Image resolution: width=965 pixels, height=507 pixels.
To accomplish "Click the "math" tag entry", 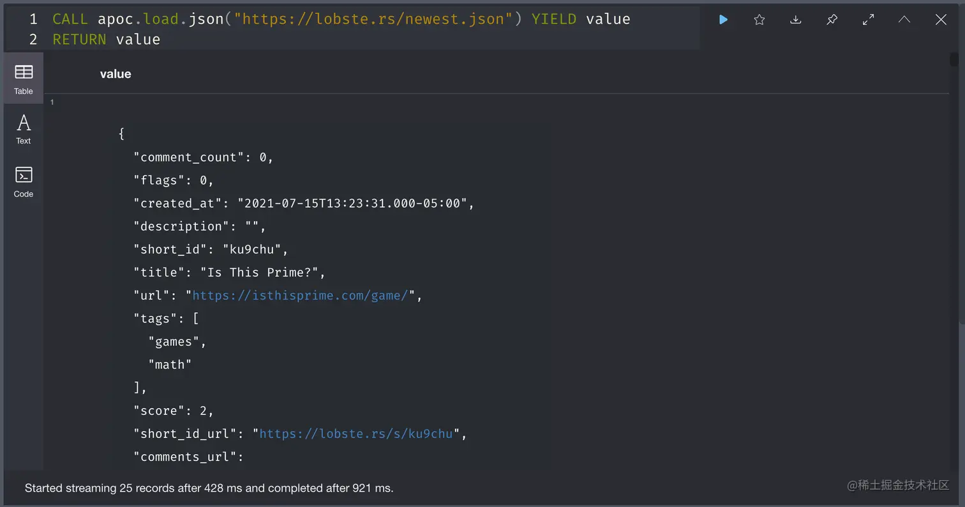I will pyautogui.click(x=170, y=365).
